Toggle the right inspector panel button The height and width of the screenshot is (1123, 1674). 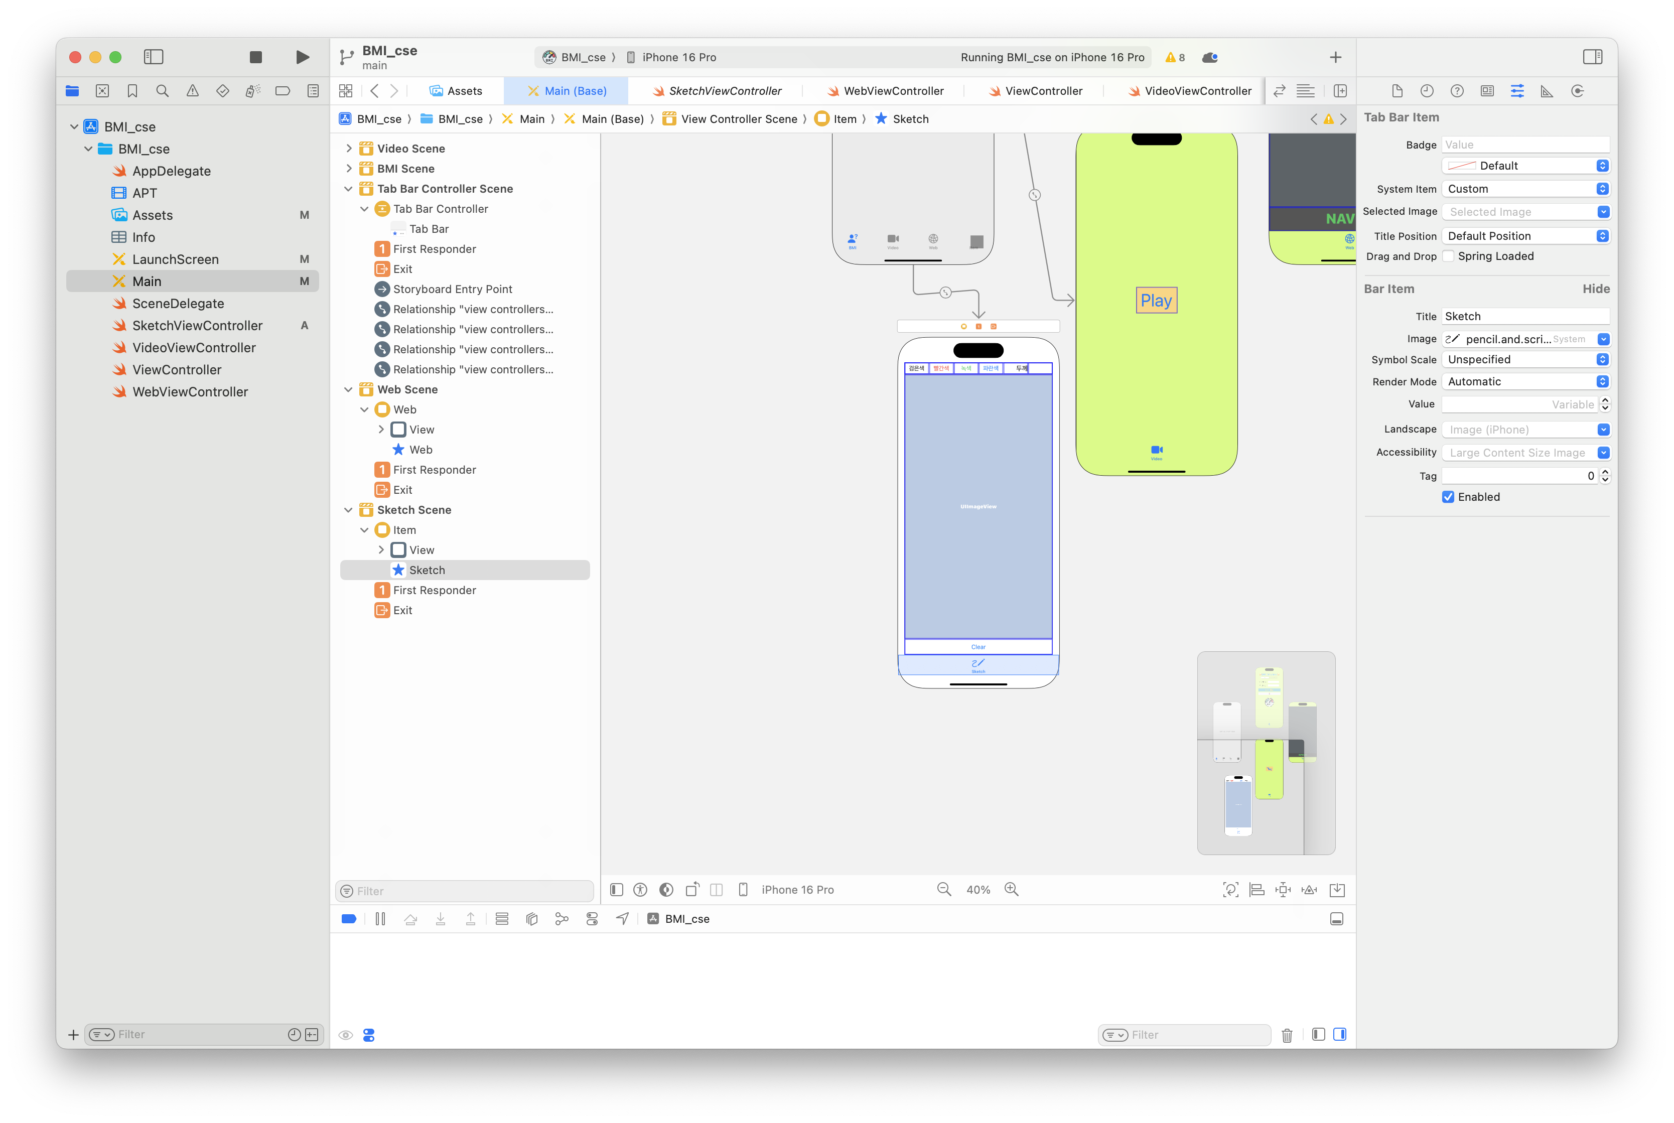(1592, 57)
